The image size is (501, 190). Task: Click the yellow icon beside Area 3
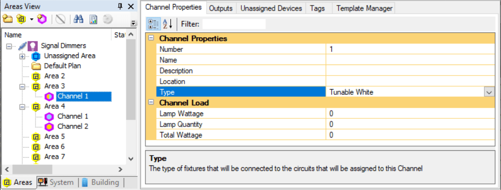pos(36,86)
